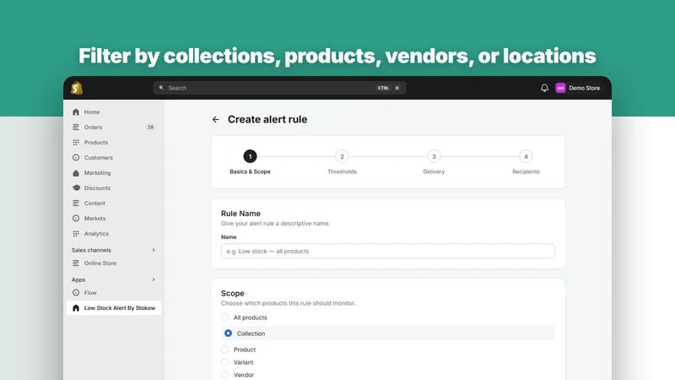Click the search magnifier icon

(x=161, y=88)
